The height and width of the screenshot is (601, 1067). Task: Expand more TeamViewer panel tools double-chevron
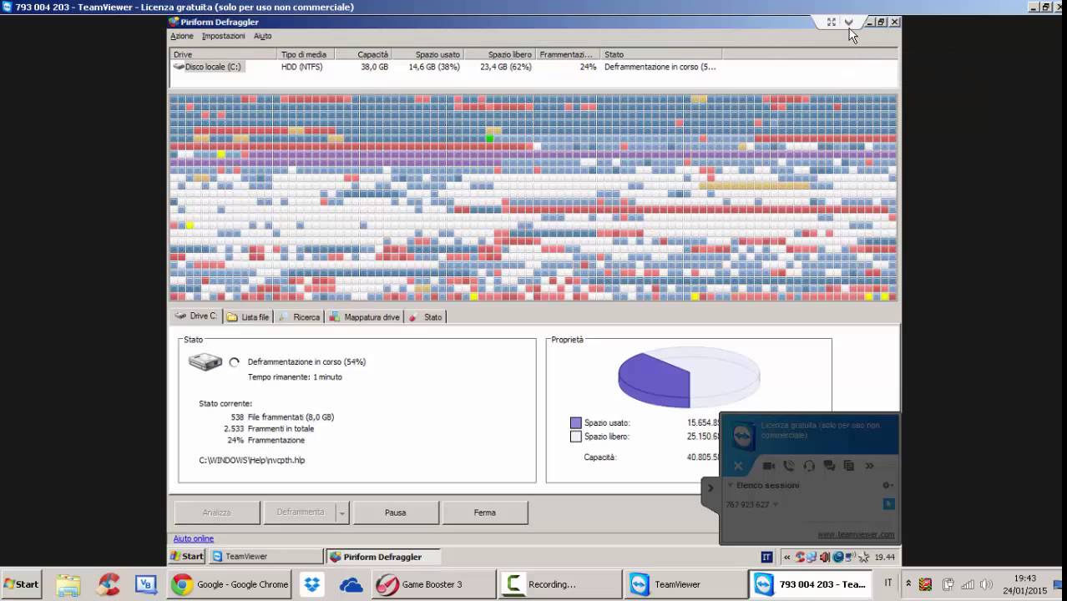point(869,466)
